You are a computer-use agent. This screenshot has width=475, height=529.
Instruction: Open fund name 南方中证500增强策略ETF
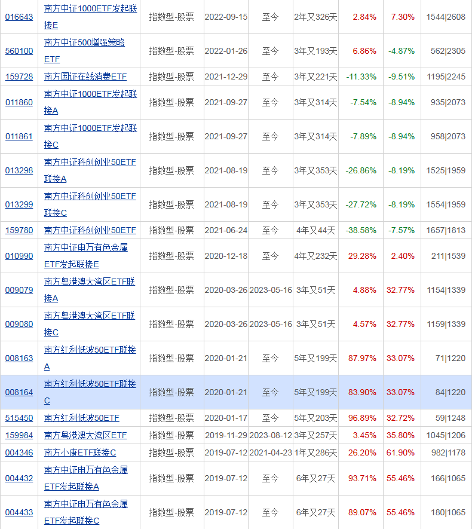click(84, 51)
